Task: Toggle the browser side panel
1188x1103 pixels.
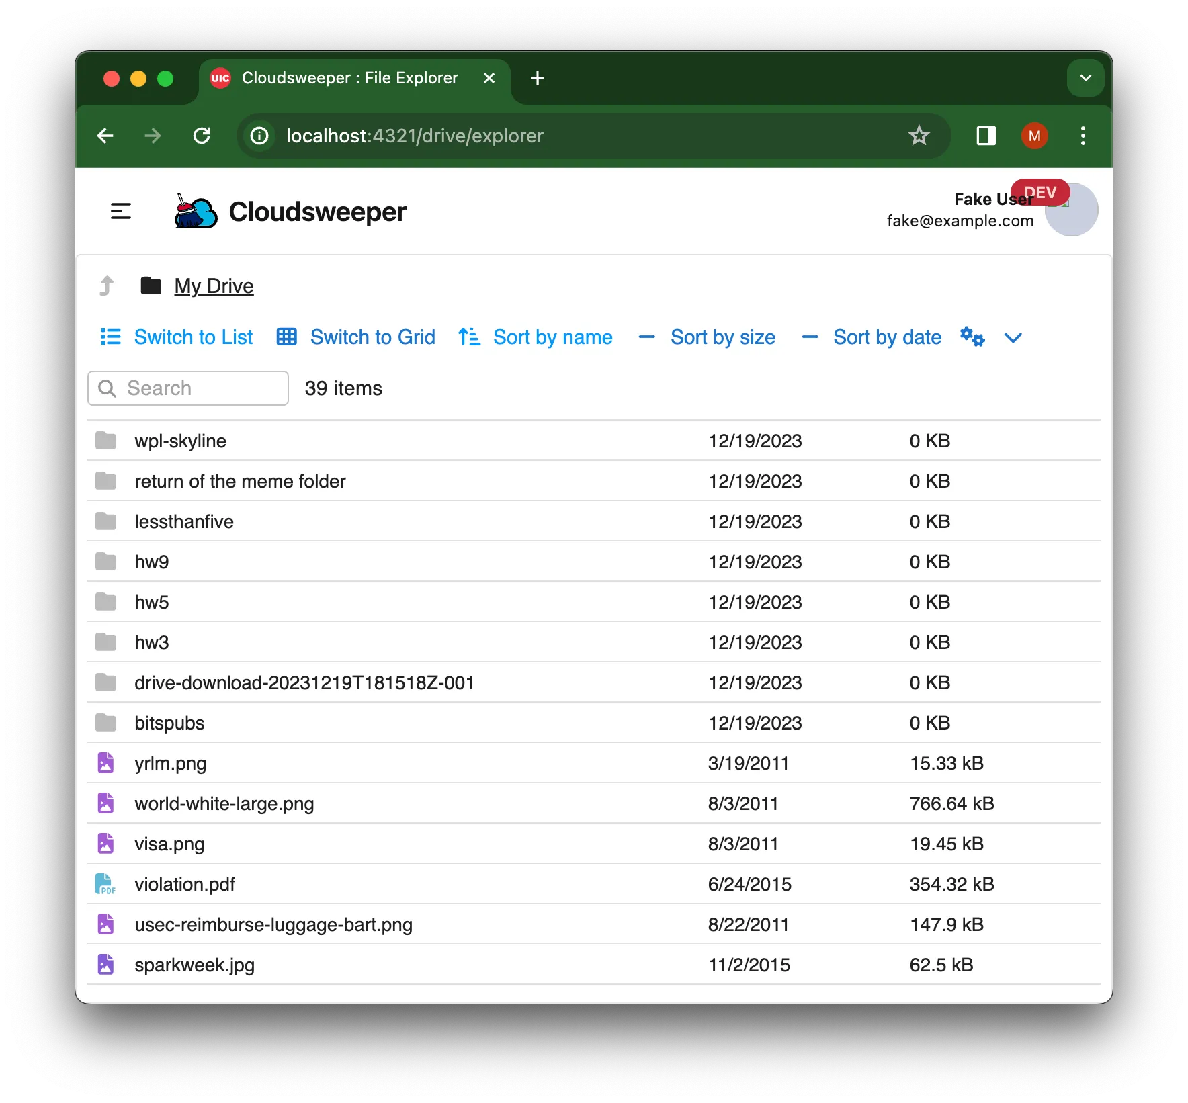Action: [986, 136]
